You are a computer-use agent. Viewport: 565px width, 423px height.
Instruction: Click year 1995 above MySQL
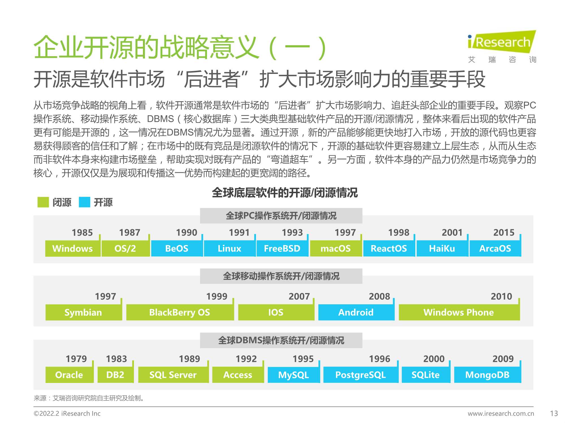303,359
